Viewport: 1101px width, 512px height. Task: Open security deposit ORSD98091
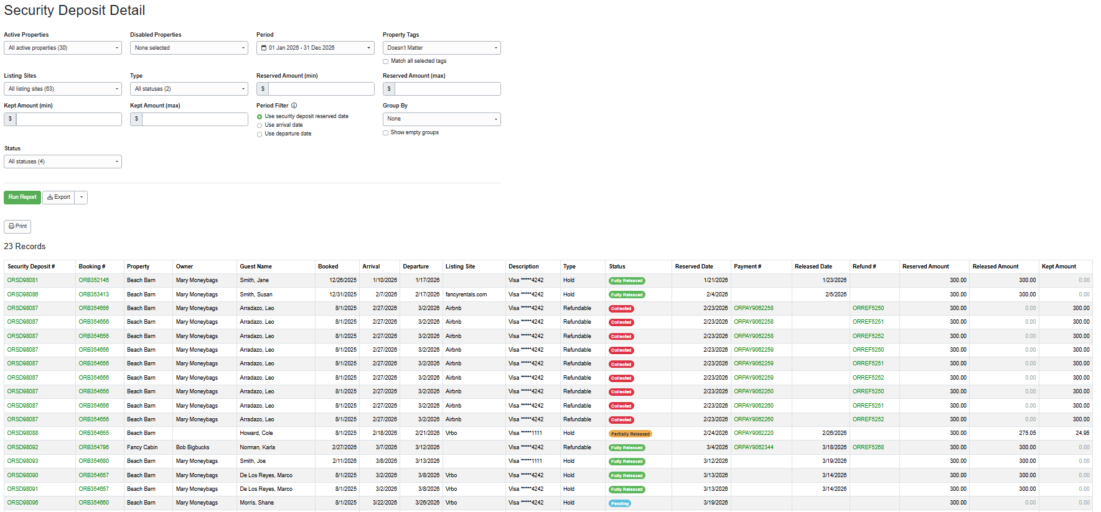[x=22, y=489]
